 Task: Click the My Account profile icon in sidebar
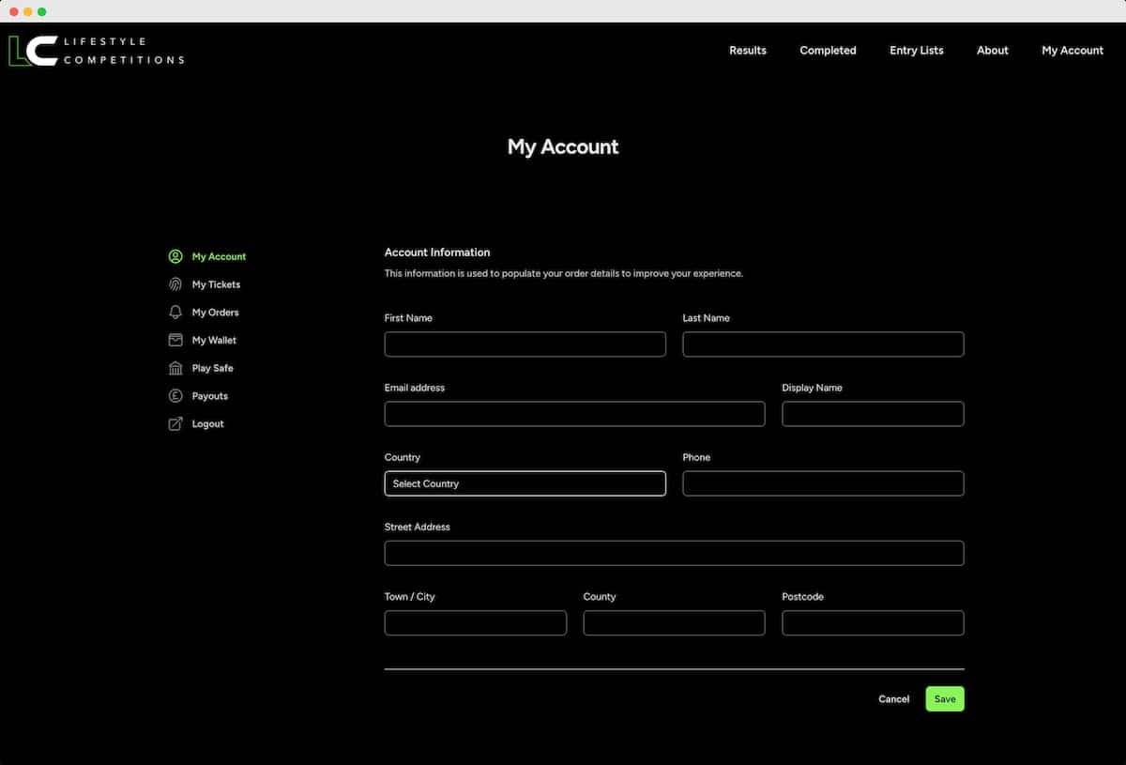[x=175, y=256]
